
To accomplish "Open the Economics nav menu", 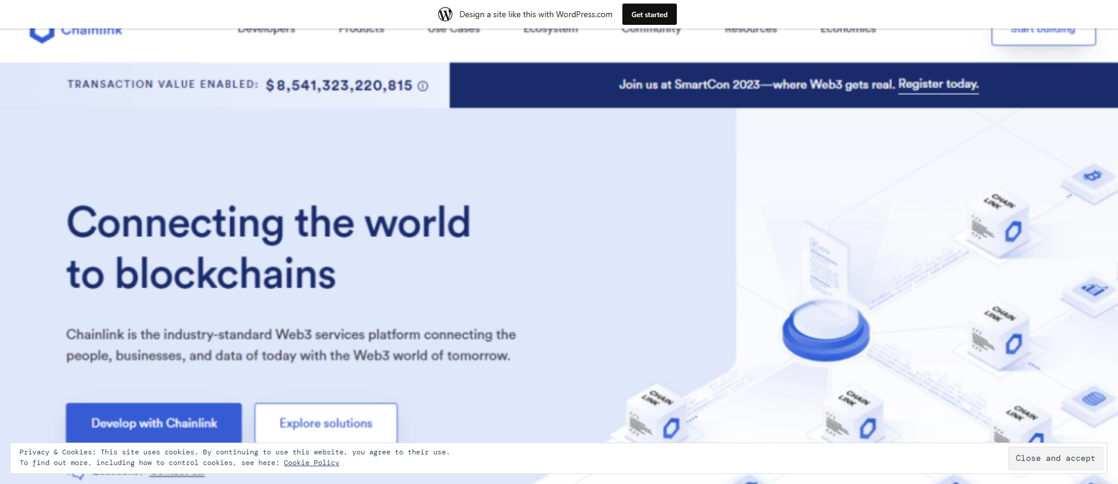I will pyautogui.click(x=848, y=30).
